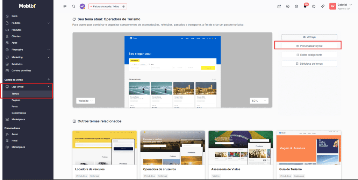This screenshot has width=358, height=180.
Task: Open search with the magnifier icon
Action: pyautogui.click(x=73, y=6)
